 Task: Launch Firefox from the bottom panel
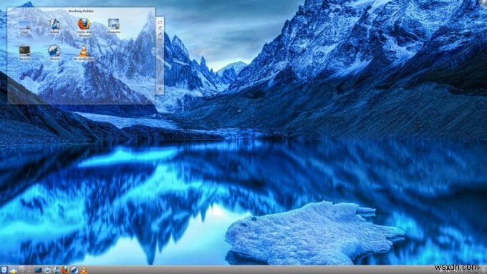(x=65, y=270)
